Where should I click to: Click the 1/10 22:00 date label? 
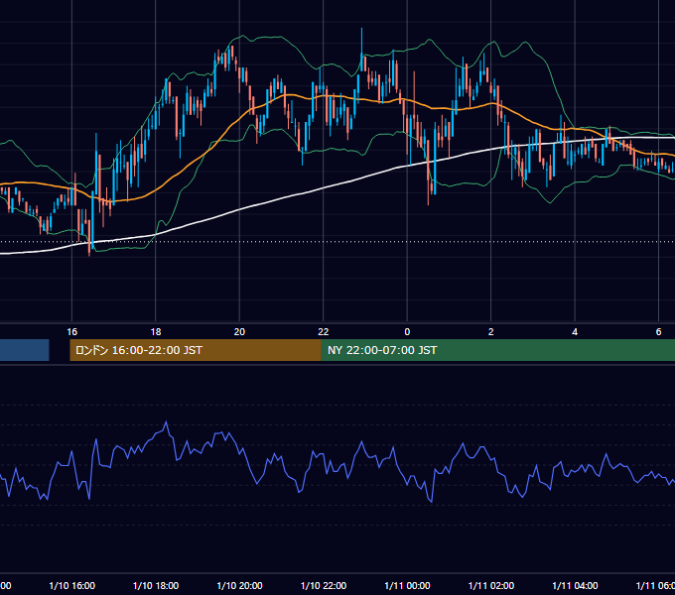pyautogui.click(x=324, y=585)
